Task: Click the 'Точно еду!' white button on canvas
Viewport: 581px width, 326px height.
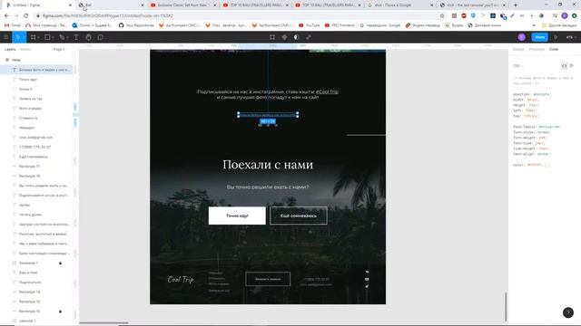Action: tap(237, 216)
